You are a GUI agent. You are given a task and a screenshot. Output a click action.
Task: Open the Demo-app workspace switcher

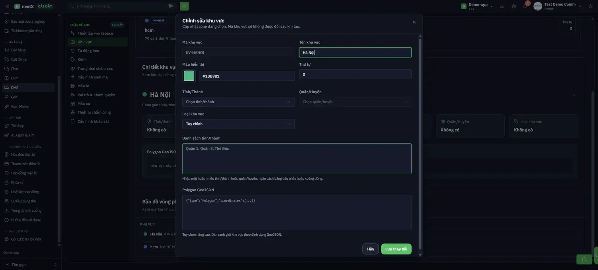[x=477, y=6]
